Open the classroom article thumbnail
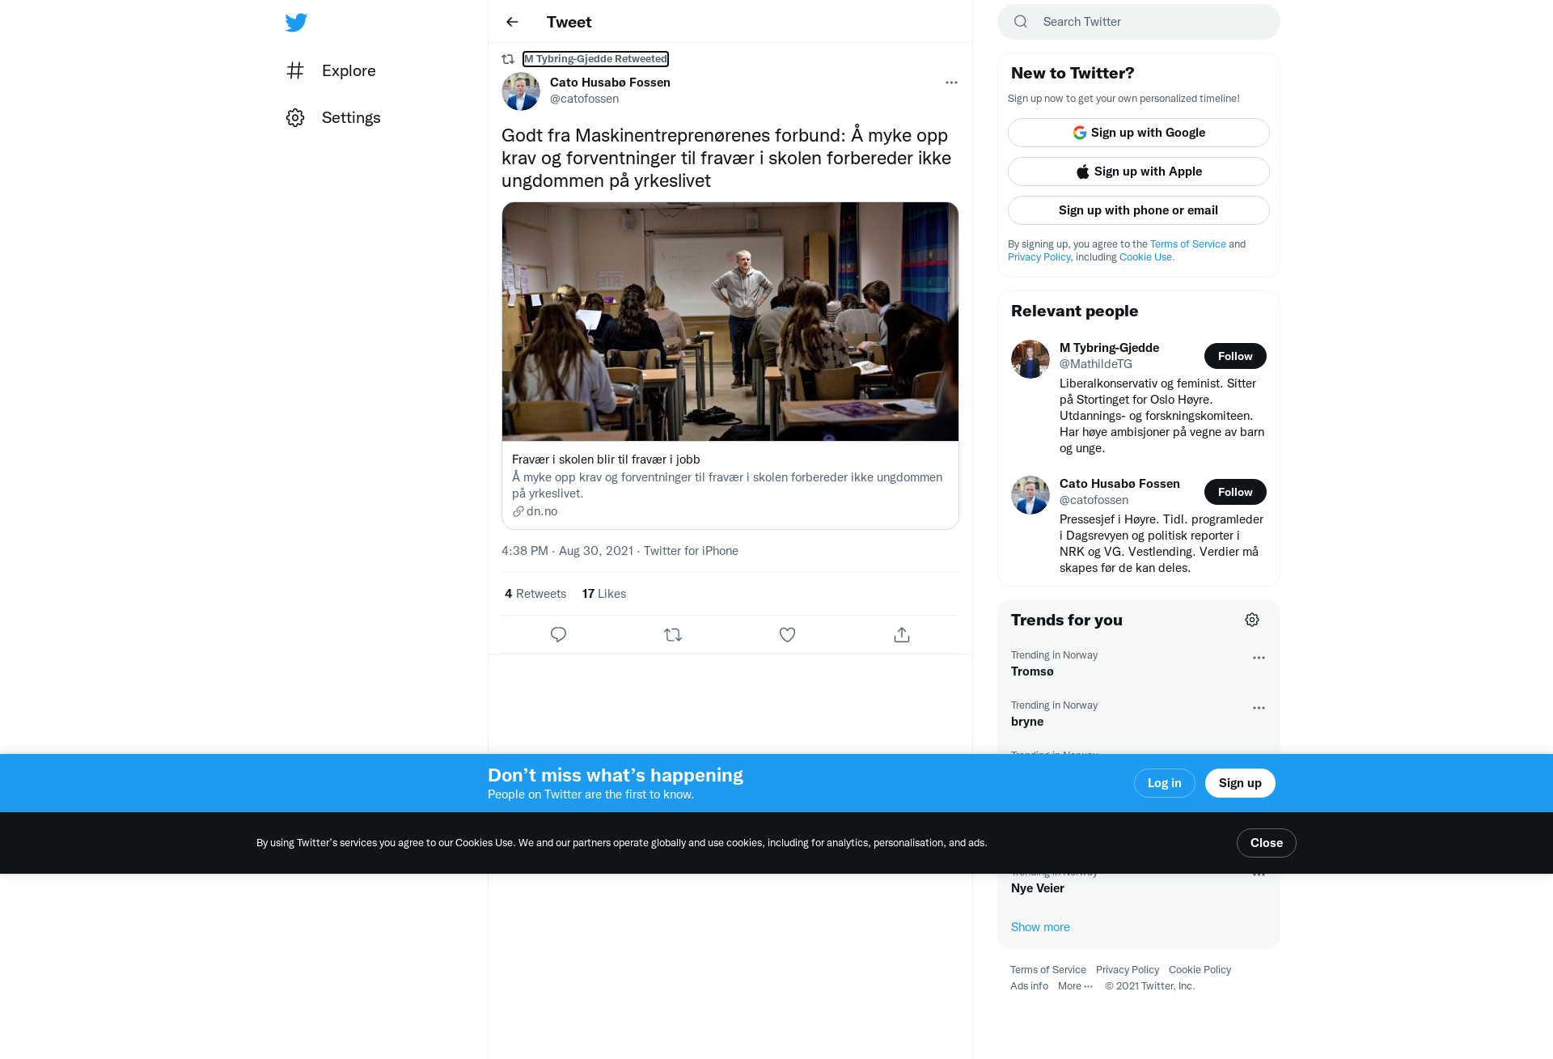 point(730,322)
